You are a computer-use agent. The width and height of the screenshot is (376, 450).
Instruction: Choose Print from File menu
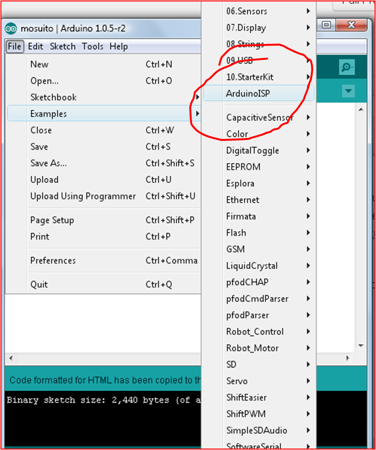[104, 237]
